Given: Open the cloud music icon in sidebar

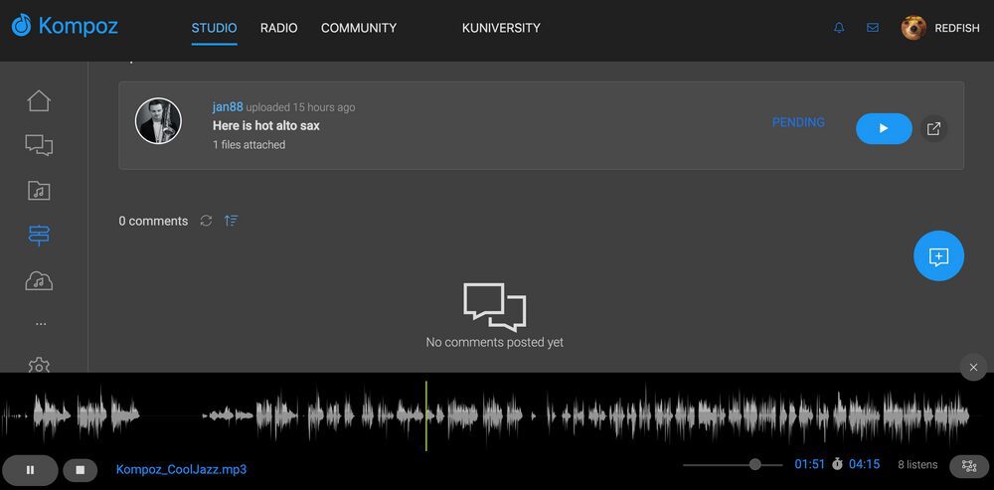Looking at the screenshot, I should (x=39, y=281).
